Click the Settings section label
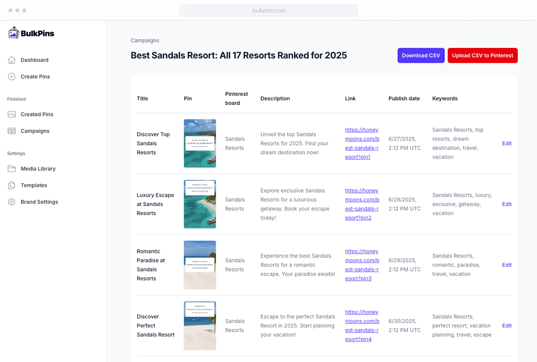Screen dimensions: 537x362 [16, 153]
